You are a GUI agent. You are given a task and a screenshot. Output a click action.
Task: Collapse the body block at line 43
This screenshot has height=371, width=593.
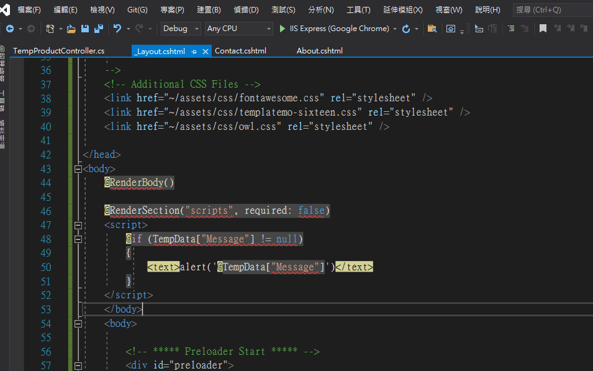tap(78, 169)
